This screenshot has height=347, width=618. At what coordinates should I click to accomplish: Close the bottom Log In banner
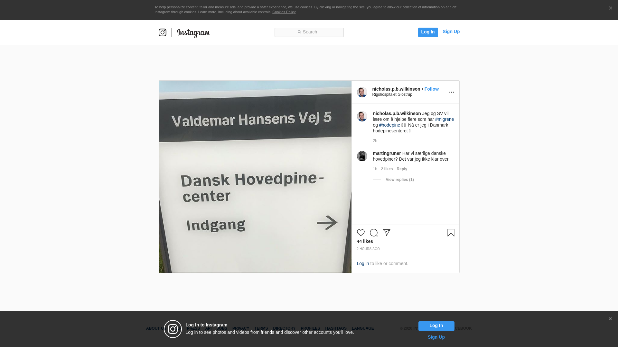(x=610, y=319)
